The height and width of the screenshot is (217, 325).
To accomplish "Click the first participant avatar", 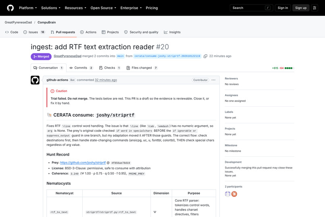I will 227,194.
